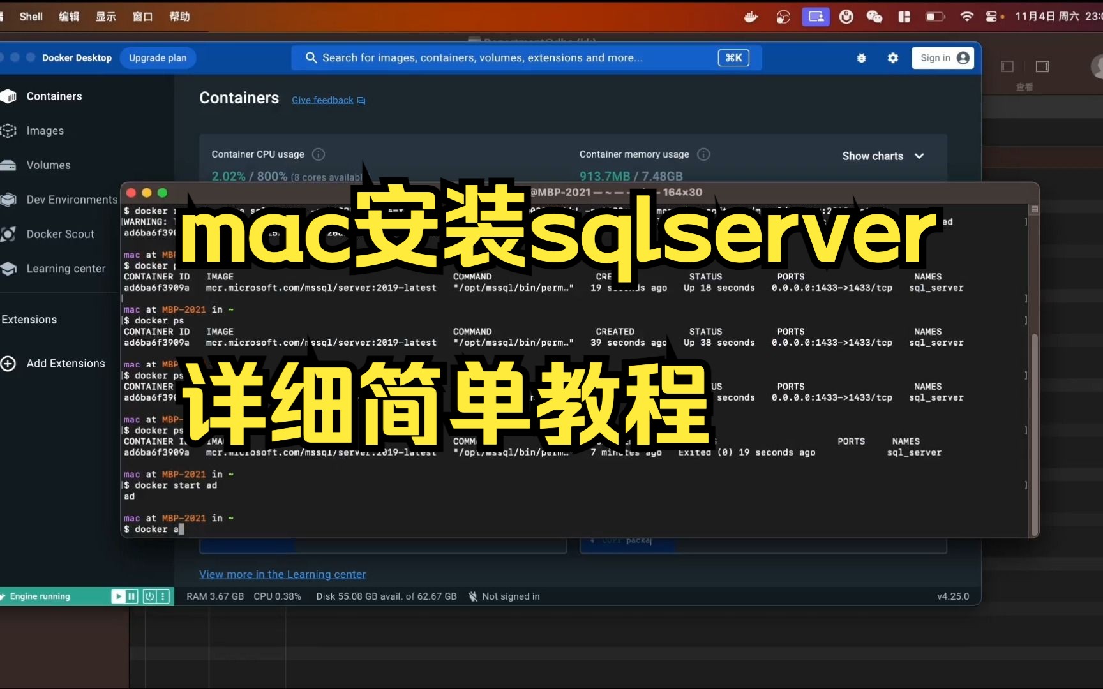Click the feedback link icon
The image size is (1103, 689).
click(x=361, y=101)
